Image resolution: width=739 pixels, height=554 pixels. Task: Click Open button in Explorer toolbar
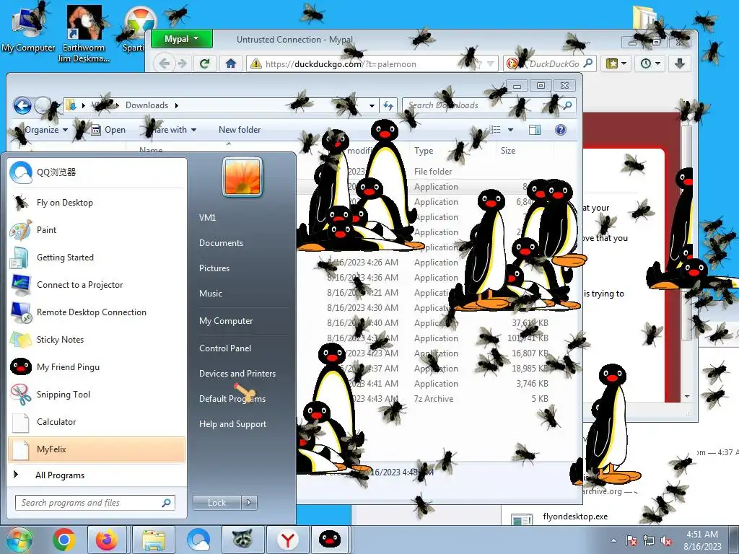coord(108,130)
